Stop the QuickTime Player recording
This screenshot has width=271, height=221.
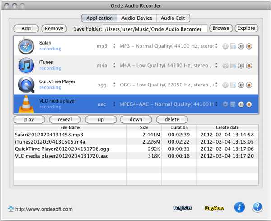pyautogui.click(x=249, y=85)
